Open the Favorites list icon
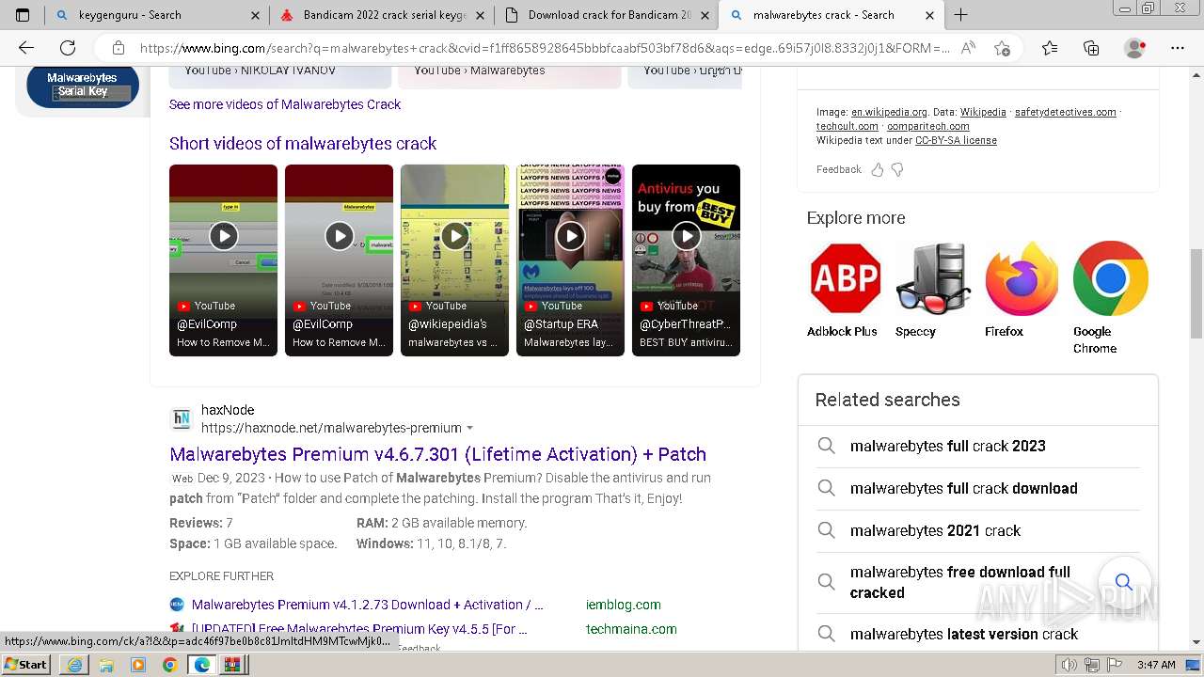Image resolution: width=1204 pixels, height=677 pixels. [x=1050, y=48]
